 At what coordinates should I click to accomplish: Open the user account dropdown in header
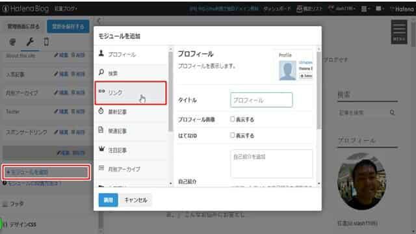(x=343, y=8)
